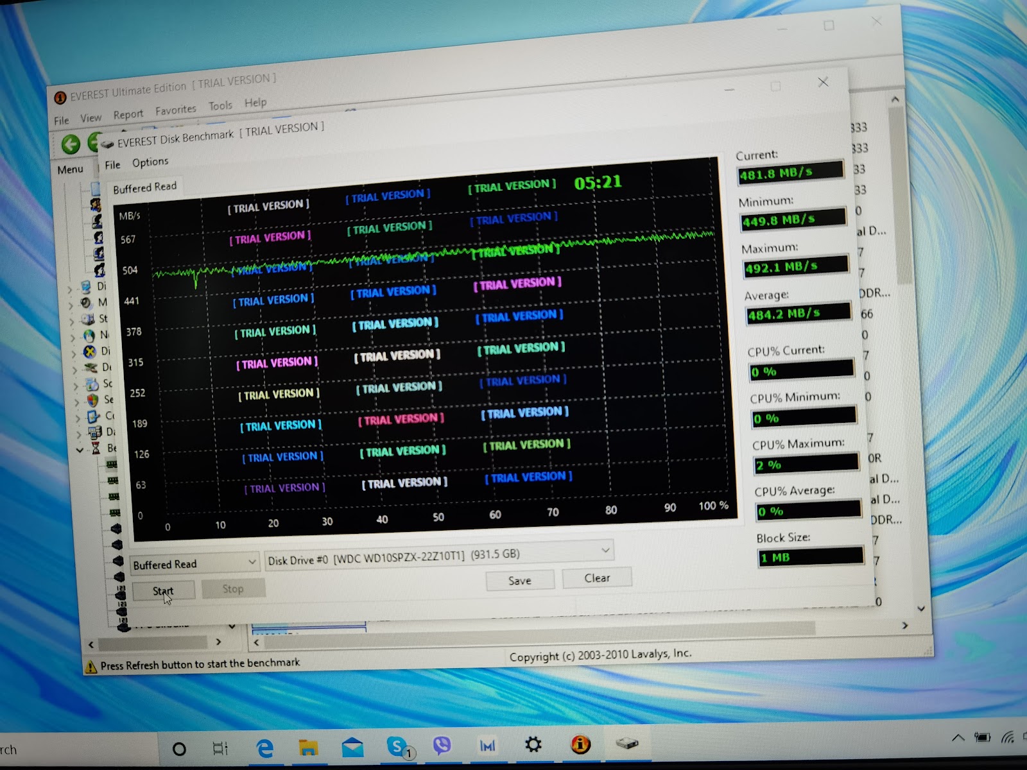This screenshot has height=770, width=1027.
Task: Click the Save button
Action: tap(520, 581)
